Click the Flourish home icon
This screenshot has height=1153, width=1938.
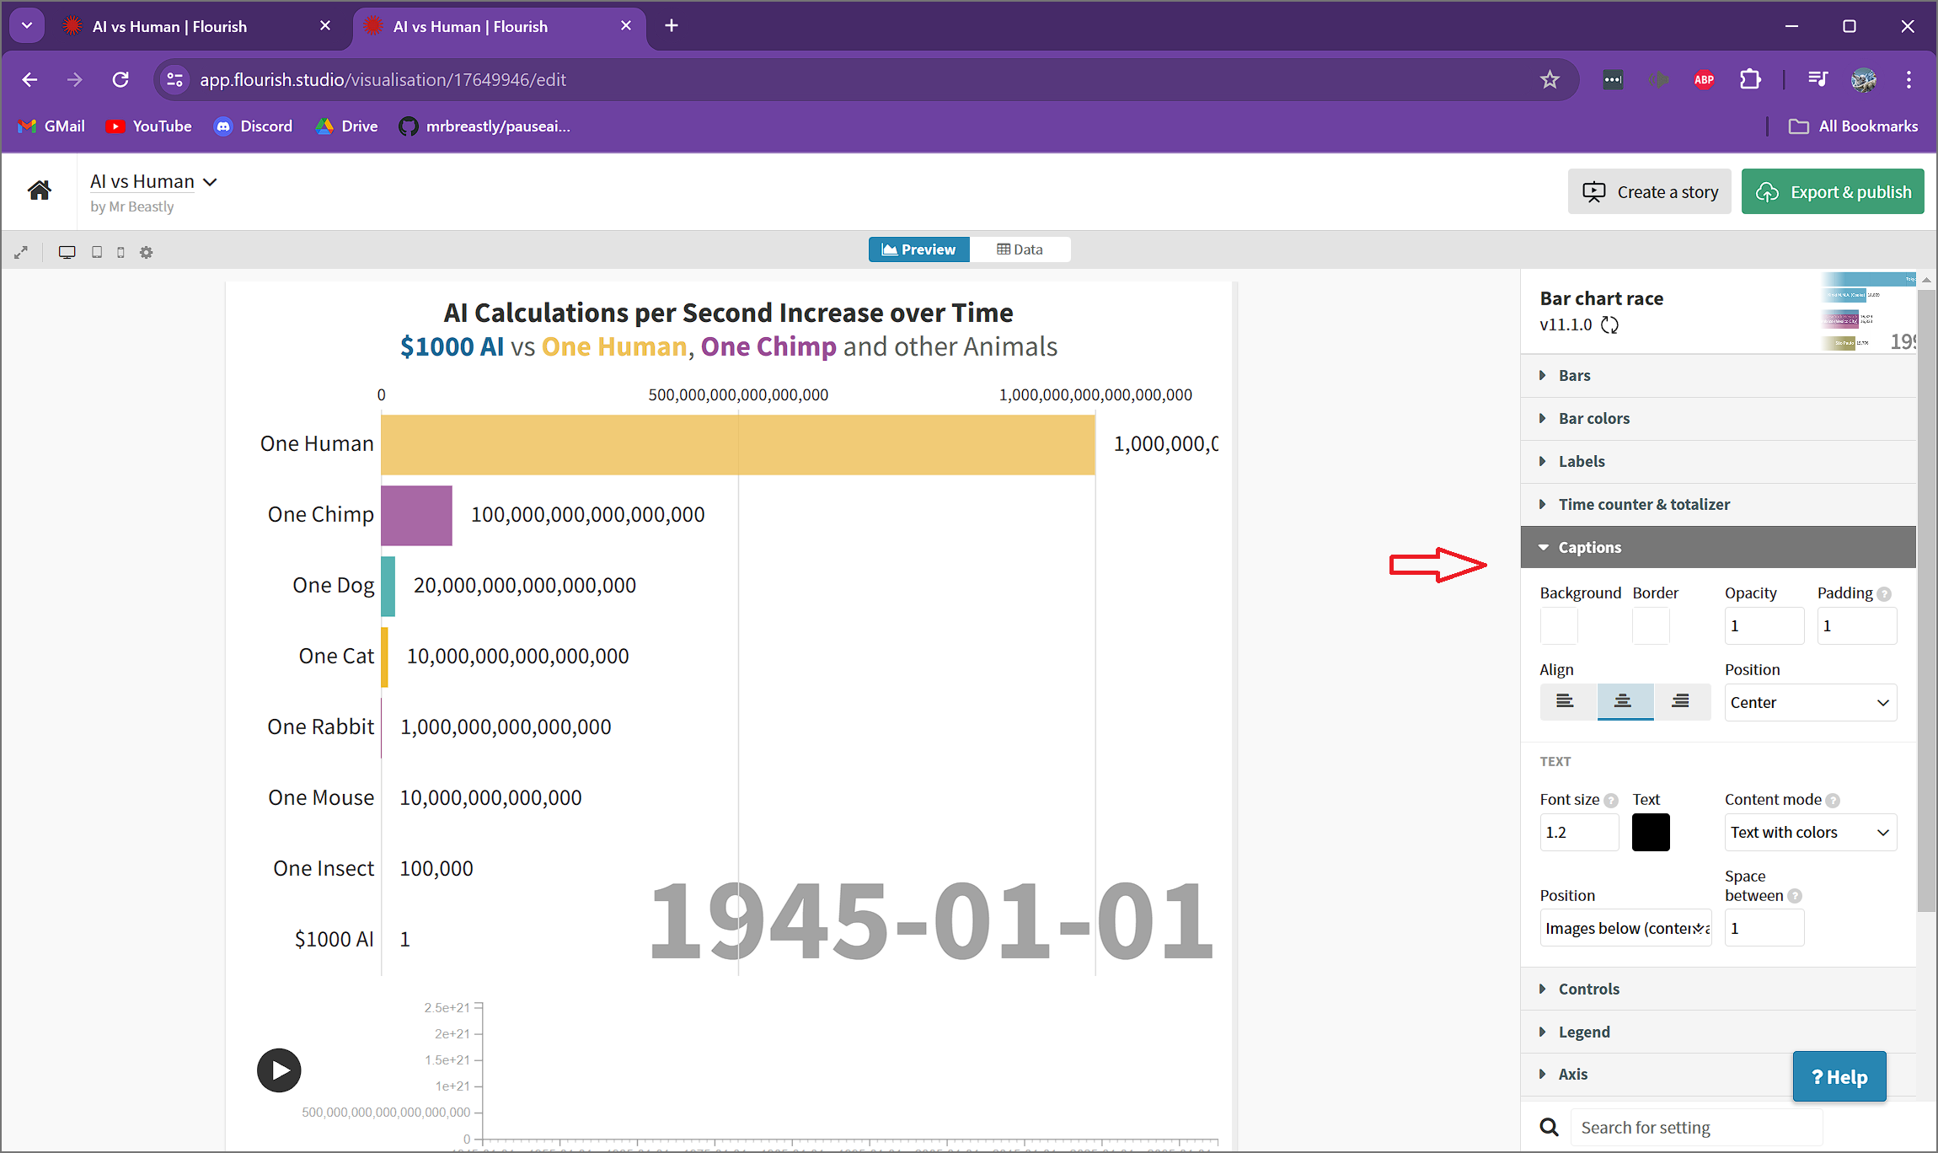pos(39,190)
